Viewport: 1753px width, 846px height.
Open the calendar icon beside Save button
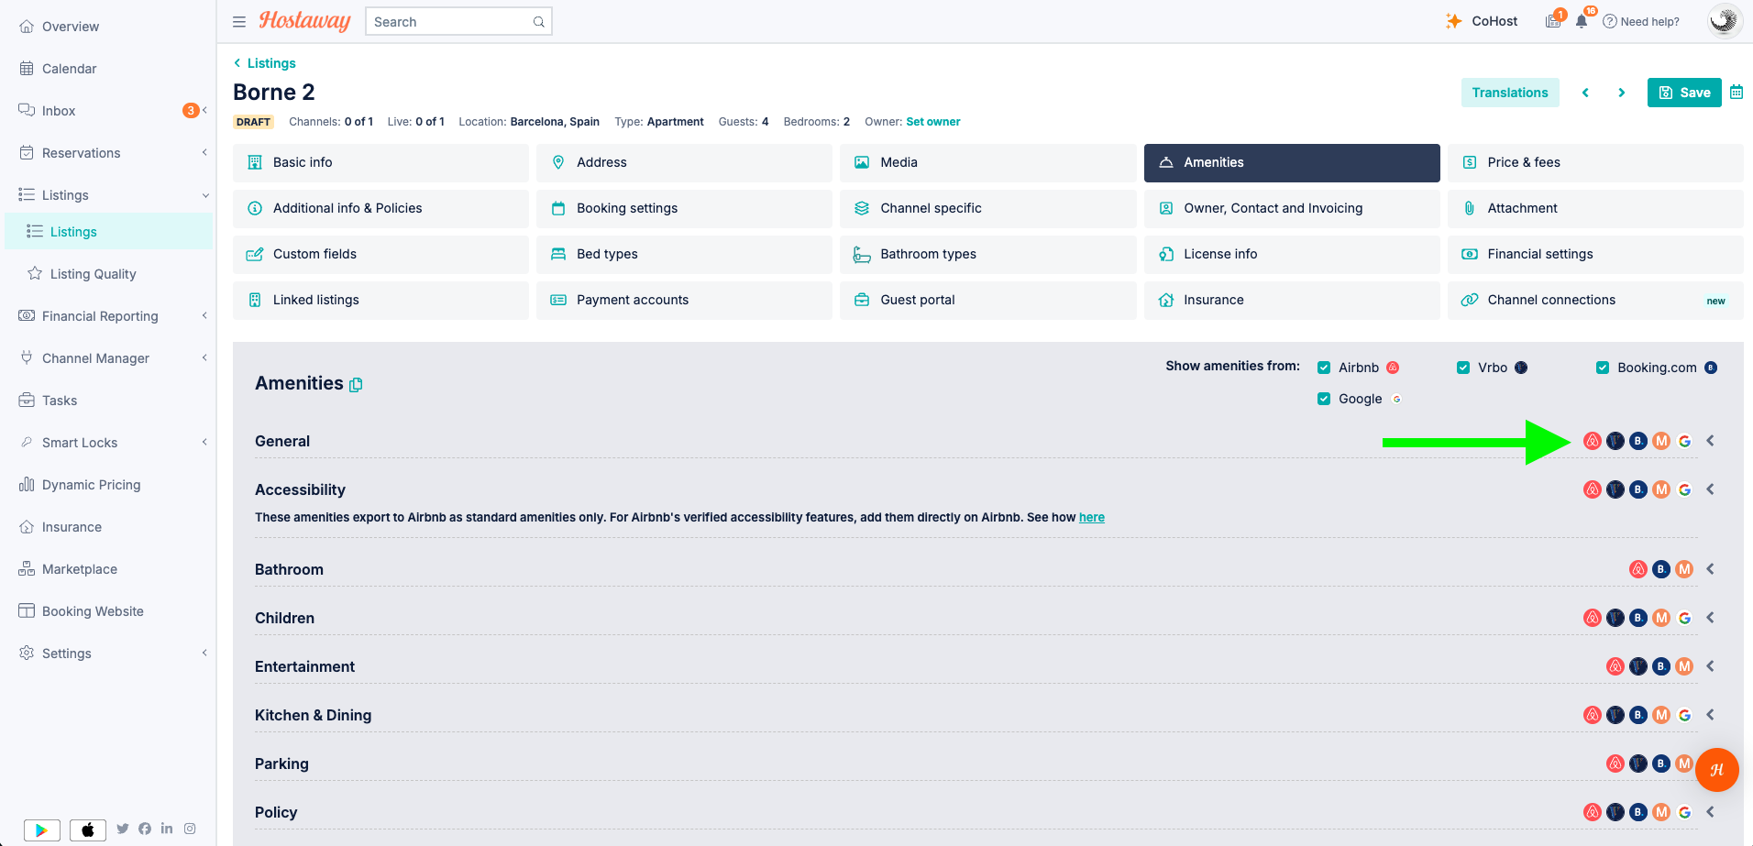click(x=1736, y=92)
